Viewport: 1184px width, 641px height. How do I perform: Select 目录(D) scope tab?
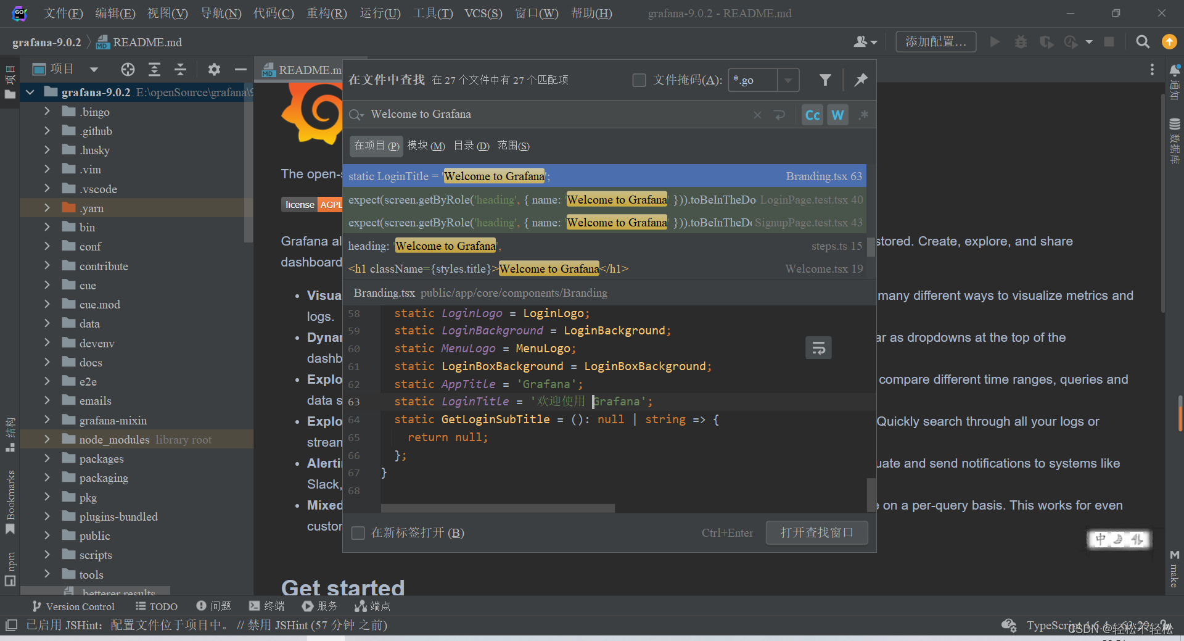pyautogui.click(x=471, y=146)
